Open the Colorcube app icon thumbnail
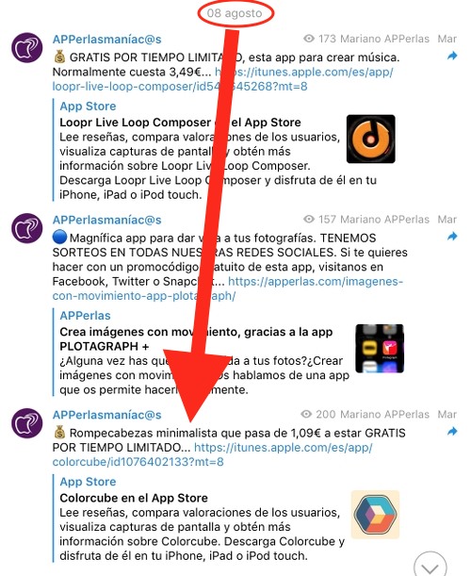 click(x=375, y=515)
